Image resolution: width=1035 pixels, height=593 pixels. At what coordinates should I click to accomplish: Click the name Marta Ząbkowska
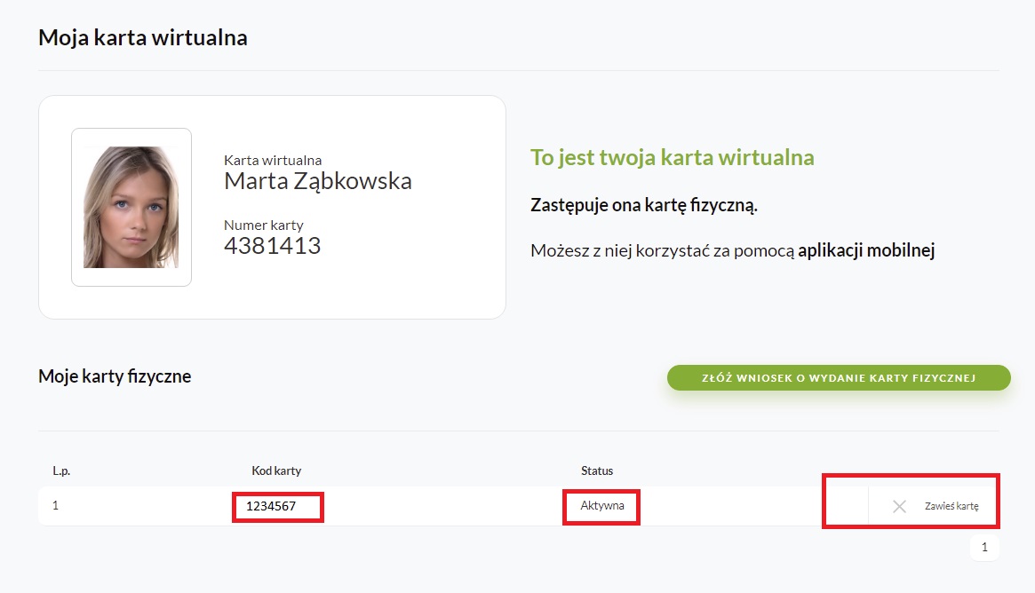pos(318,181)
